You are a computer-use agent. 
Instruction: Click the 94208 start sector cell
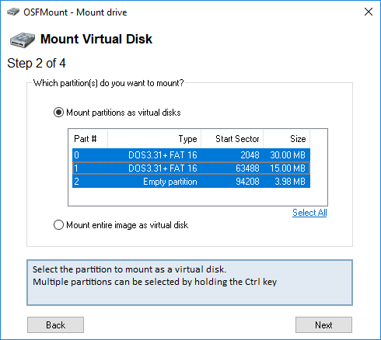247,182
